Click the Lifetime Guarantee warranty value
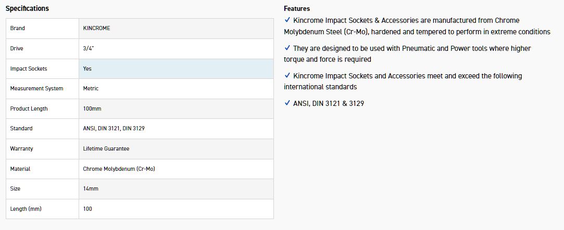Viewport: 564px width, 230px height. click(x=106, y=148)
